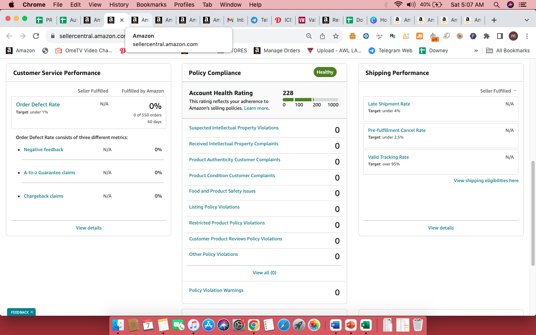Open the Bookmarks menu
Screen dimensions: 536x335
pos(152,5)
